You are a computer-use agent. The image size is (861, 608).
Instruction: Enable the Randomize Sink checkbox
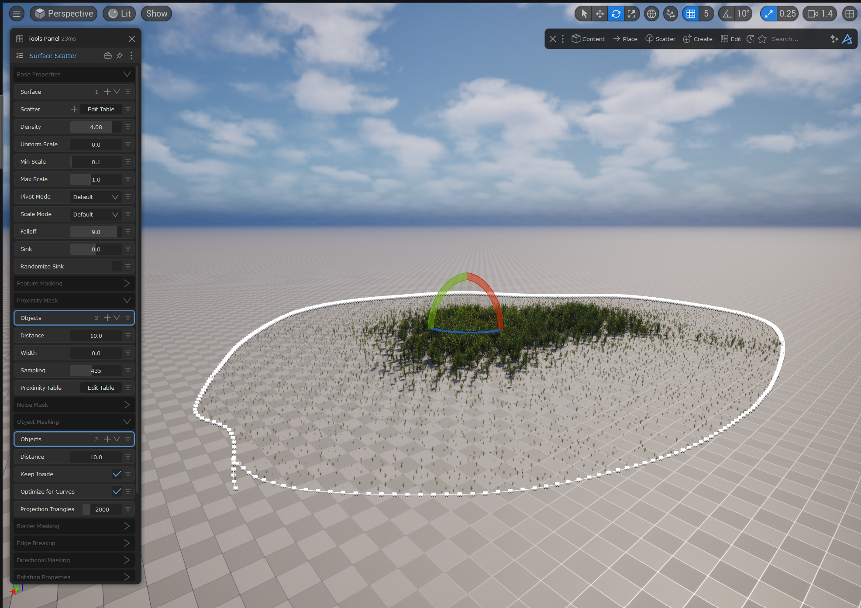pyautogui.click(x=117, y=266)
